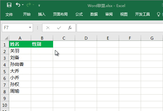
Task: Open the 文件 menu tab
Action: (9, 14)
